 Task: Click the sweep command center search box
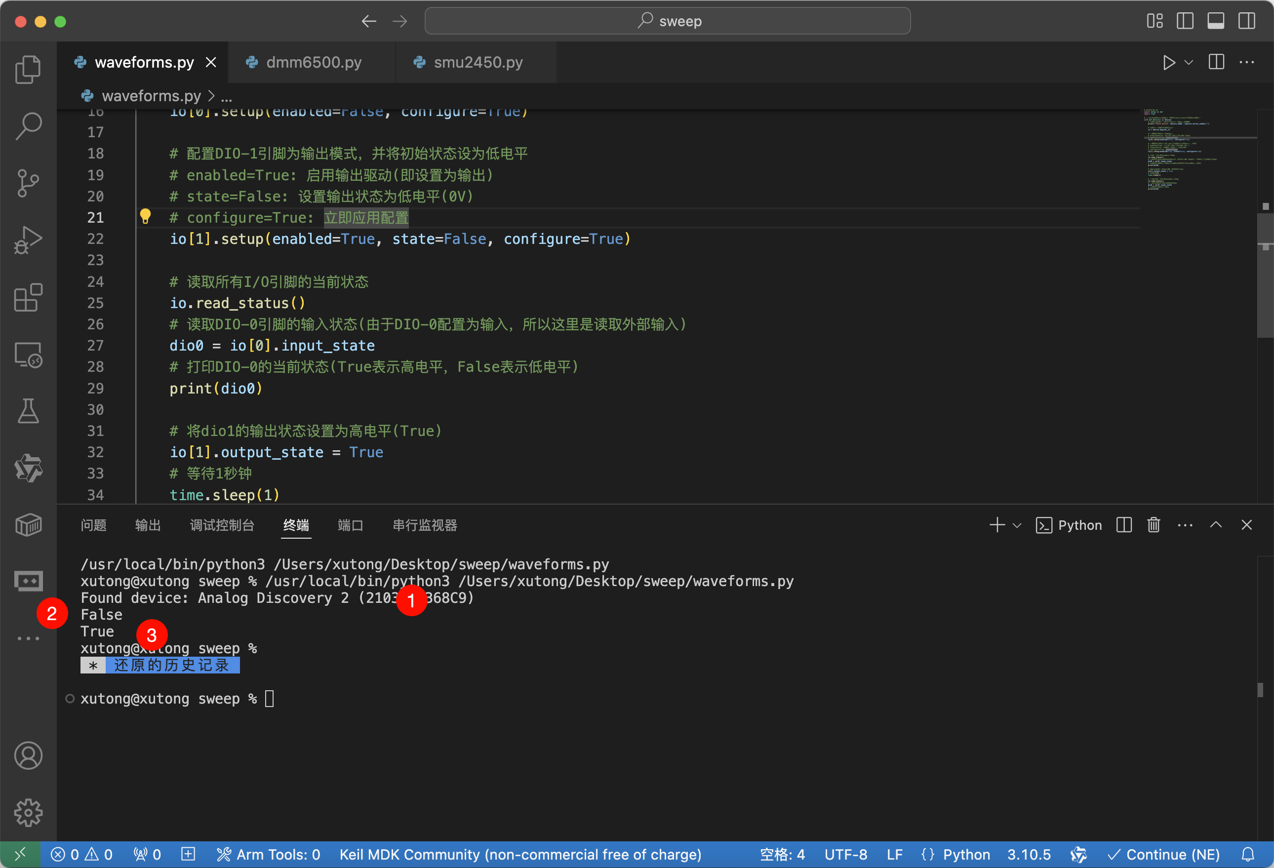coord(667,21)
